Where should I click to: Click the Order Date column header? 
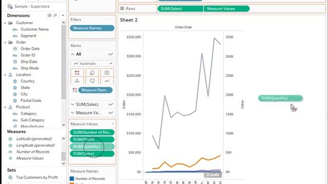pyautogui.click(x=183, y=27)
